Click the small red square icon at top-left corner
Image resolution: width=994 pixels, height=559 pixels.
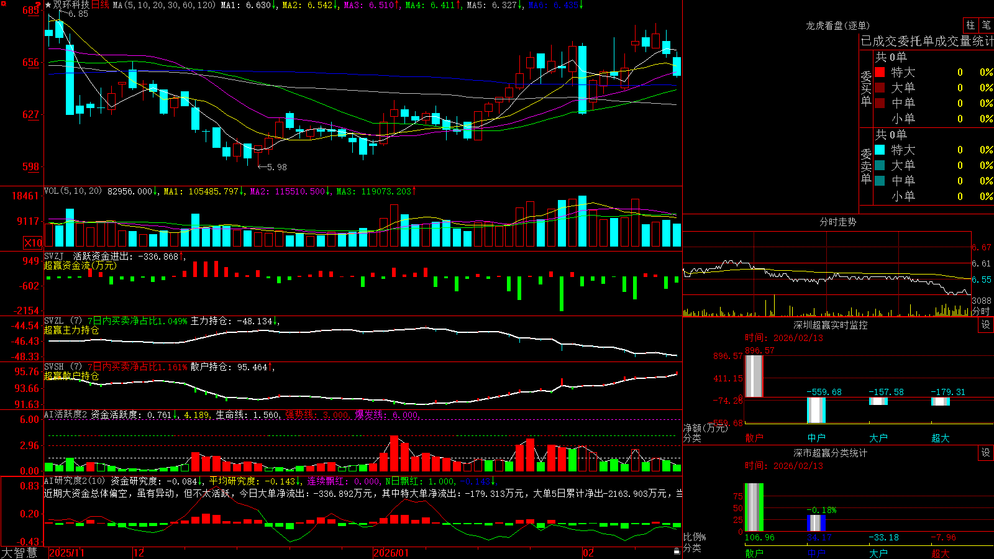[x=3, y=3]
